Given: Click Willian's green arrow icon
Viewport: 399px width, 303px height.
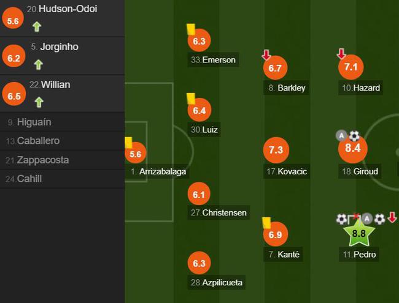Looking at the screenshot, I should pyautogui.click(x=39, y=102).
